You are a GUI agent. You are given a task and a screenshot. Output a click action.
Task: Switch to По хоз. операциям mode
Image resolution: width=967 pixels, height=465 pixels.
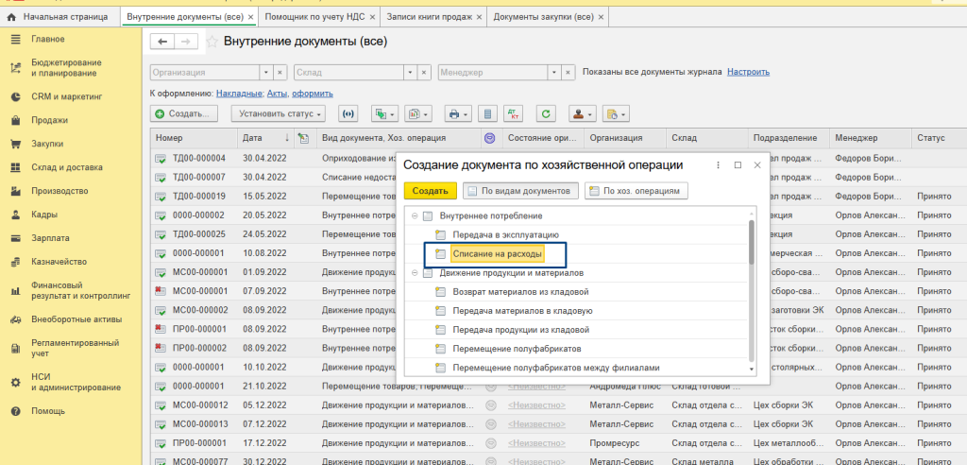(636, 191)
